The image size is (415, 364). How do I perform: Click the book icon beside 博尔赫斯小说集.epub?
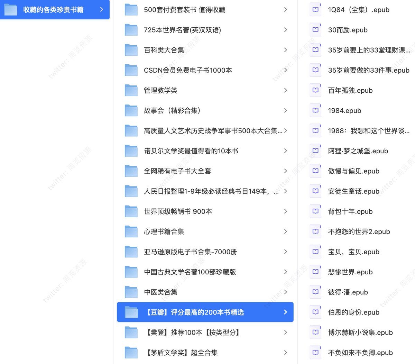[x=315, y=332]
